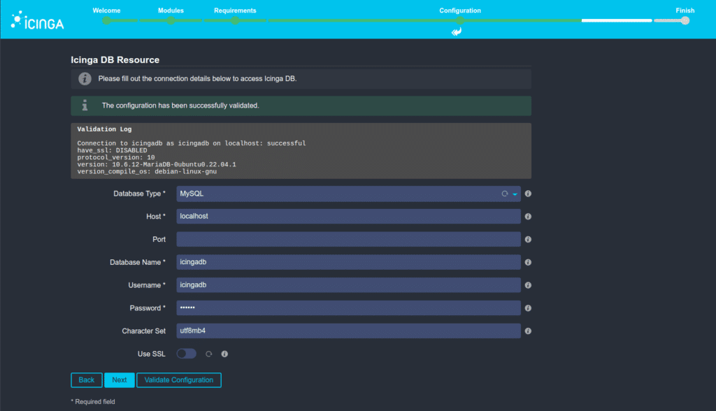Click the Username input field
716x411 pixels.
(x=348, y=285)
